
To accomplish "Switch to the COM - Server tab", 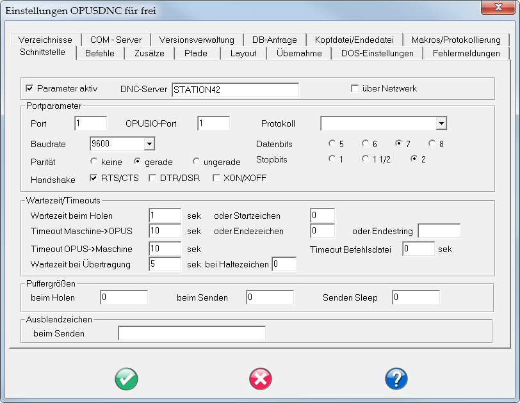I will (116, 40).
